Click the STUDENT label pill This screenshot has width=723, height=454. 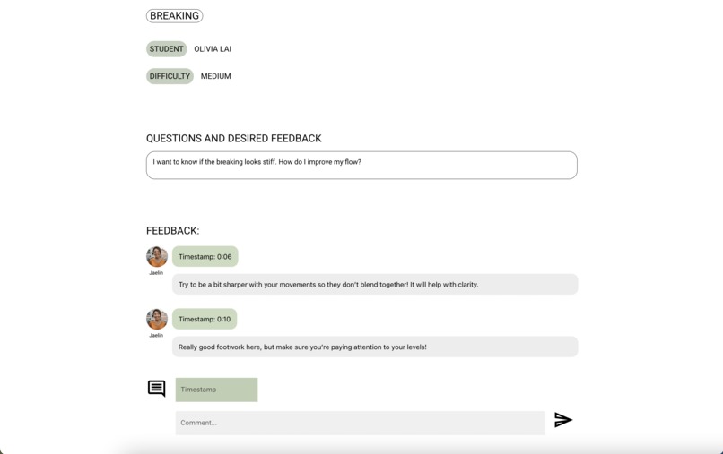click(167, 49)
